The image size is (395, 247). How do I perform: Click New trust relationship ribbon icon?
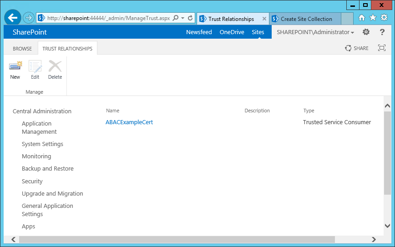15,70
